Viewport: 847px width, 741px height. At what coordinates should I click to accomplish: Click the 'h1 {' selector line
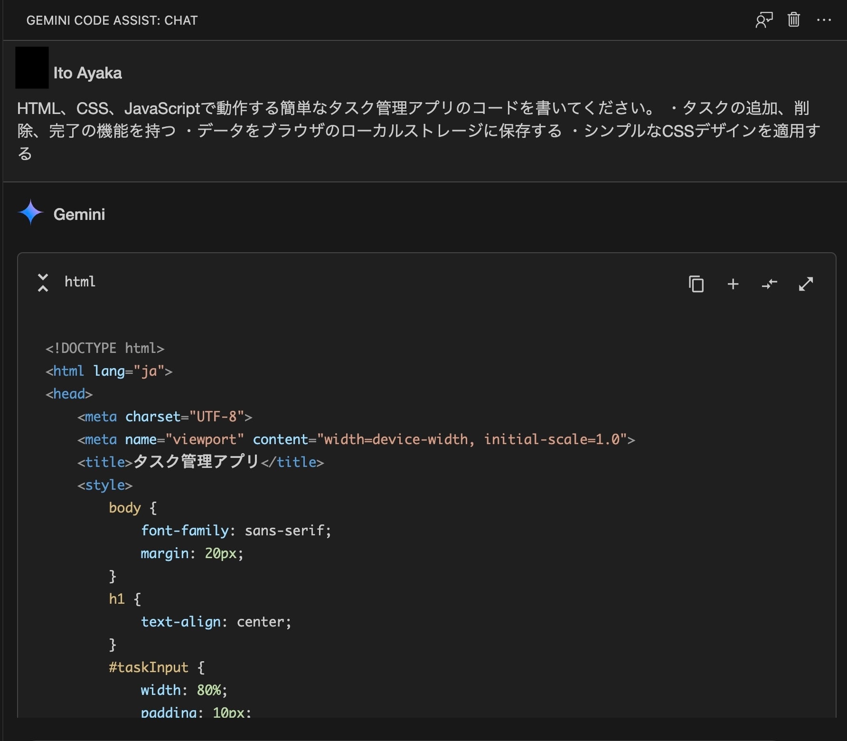125,599
